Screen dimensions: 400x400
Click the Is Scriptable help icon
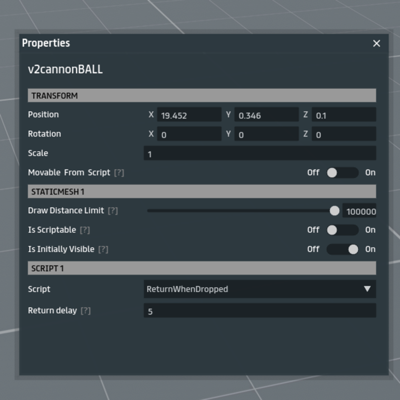(85, 230)
